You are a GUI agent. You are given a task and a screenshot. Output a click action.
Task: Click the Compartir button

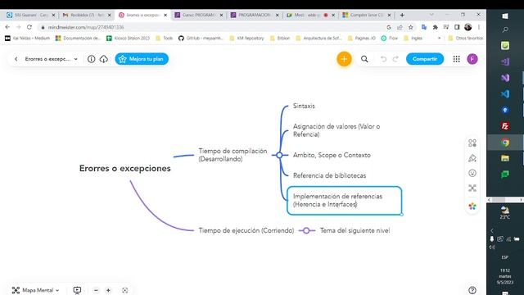[x=425, y=59]
